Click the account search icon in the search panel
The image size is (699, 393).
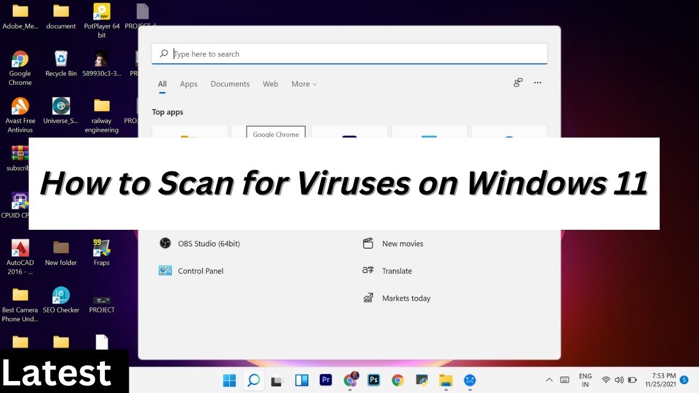(x=518, y=83)
